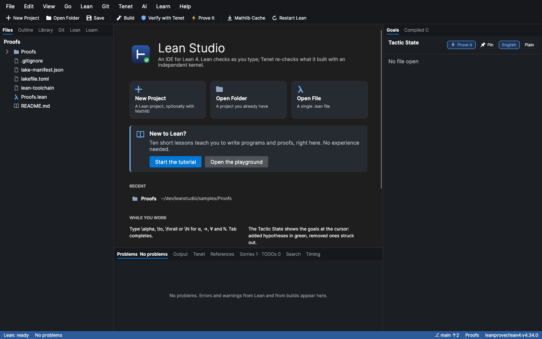The height and width of the screenshot is (339, 542).
Task: Open the File menu
Action: click(x=11, y=6)
